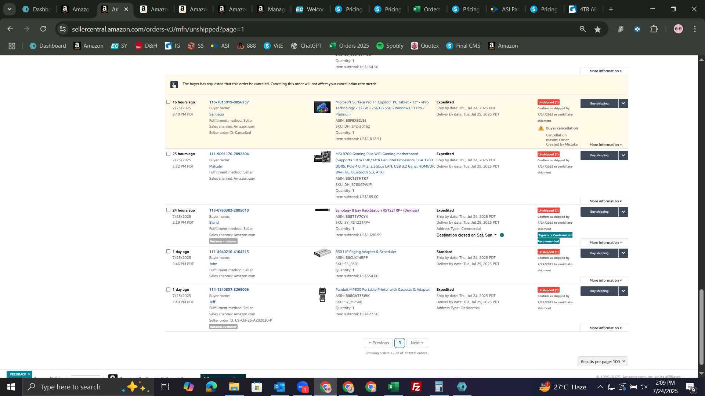This screenshot has height=396, width=705.
Task: Open Excel from taskbar
Action: click(x=394, y=387)
